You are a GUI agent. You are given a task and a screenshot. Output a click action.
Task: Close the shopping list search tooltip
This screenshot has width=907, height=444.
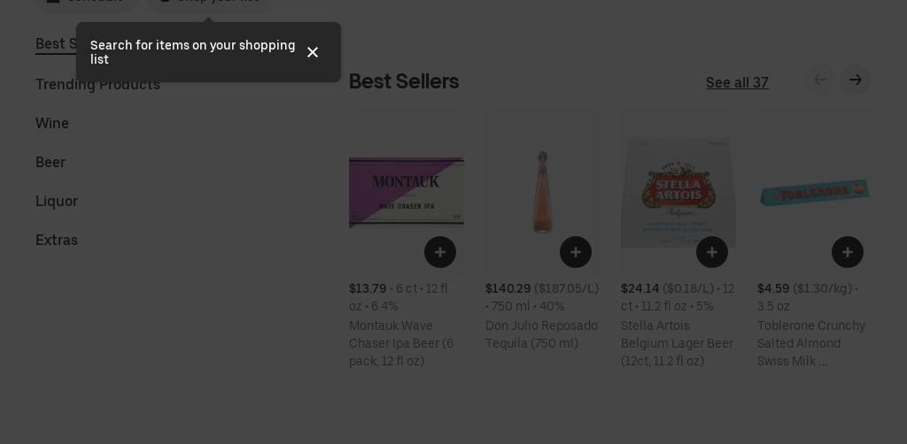click(313, 52)
